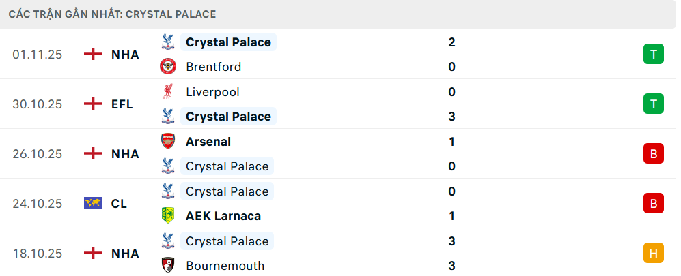The height and width of the screenshot is (276, 681).
Task: Click Crystal Palace crest in Brentford match
Action: (x=167, y=42)
